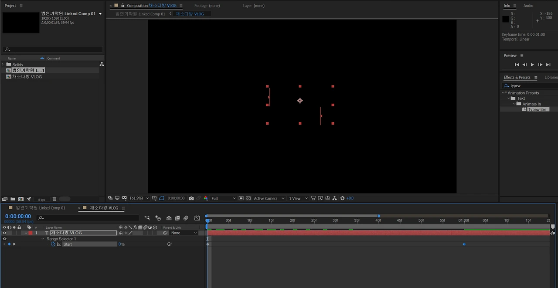Click the 8 bpc color depth button
Image resolution: width=558 pixels, height=288 pixels.
point(41,199)
